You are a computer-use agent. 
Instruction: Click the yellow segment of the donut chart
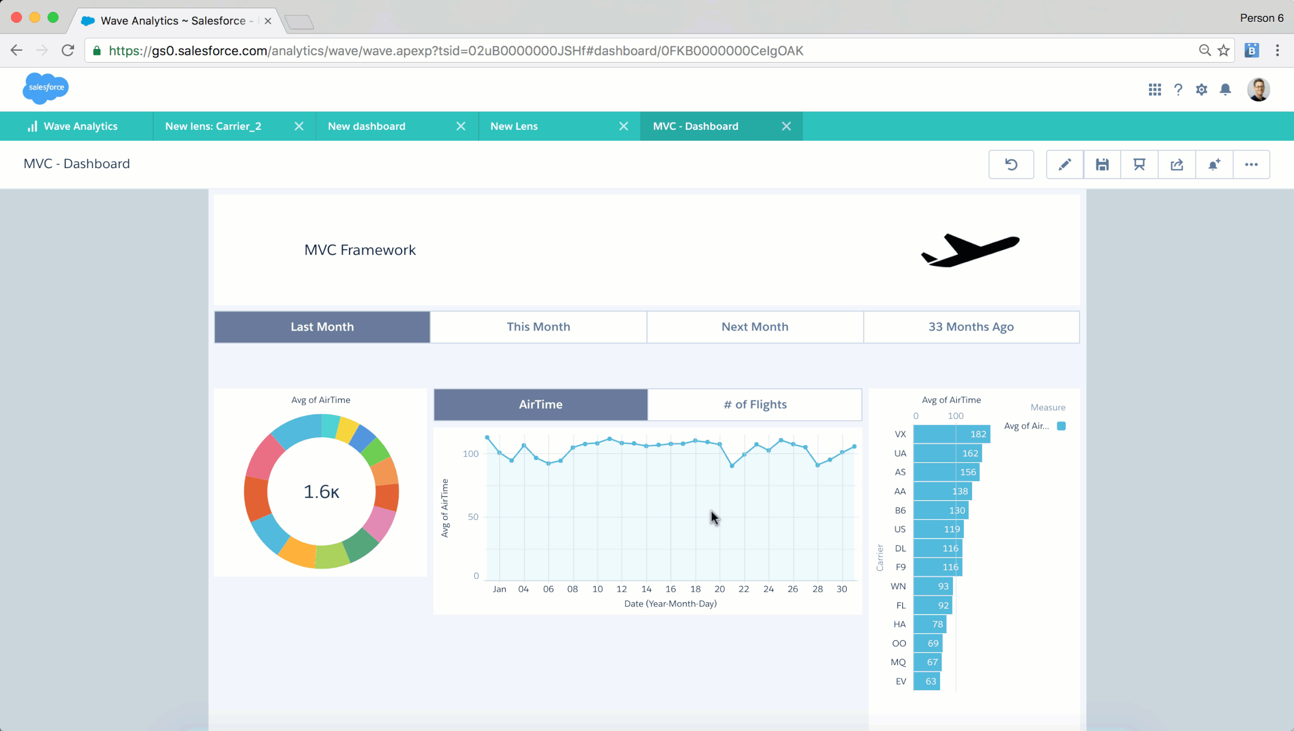coord(346,429)
